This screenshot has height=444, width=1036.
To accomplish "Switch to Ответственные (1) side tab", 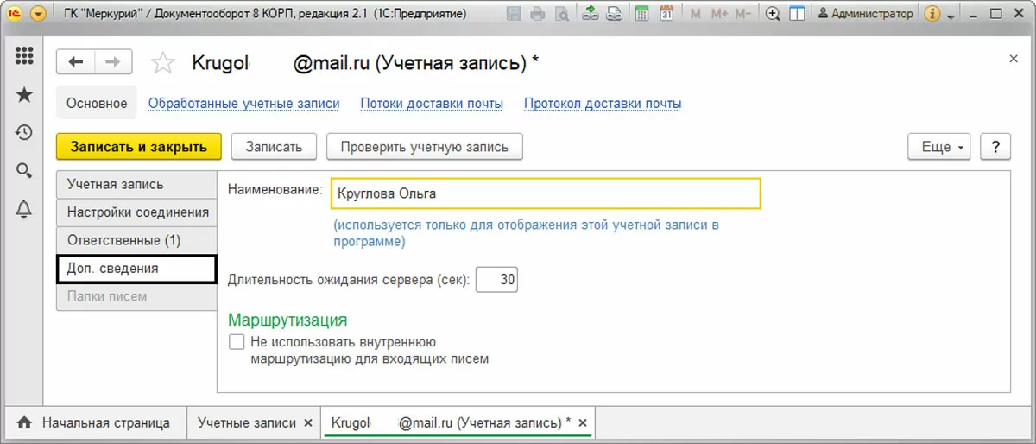I will (x=136, y=240).
